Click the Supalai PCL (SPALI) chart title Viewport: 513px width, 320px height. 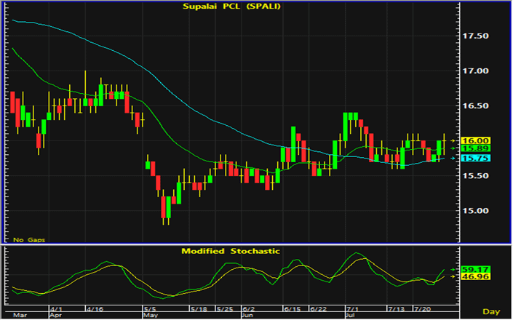(231, 7)
